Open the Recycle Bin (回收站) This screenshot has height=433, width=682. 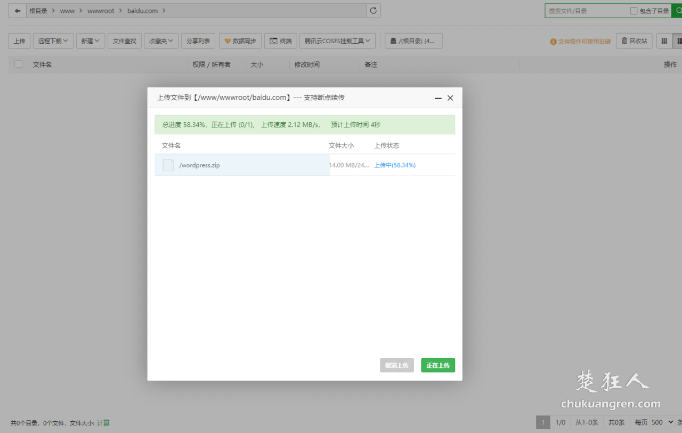[x=634, y=41]
